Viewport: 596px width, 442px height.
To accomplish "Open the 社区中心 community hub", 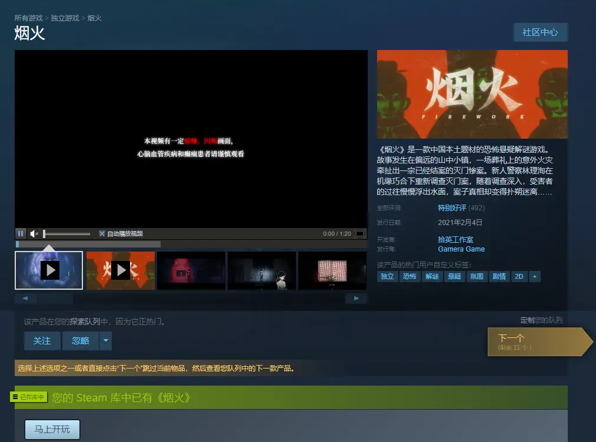I will (x=540, y=32).
